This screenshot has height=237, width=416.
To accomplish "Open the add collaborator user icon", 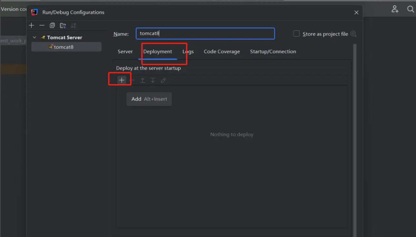I will (395, 9).
